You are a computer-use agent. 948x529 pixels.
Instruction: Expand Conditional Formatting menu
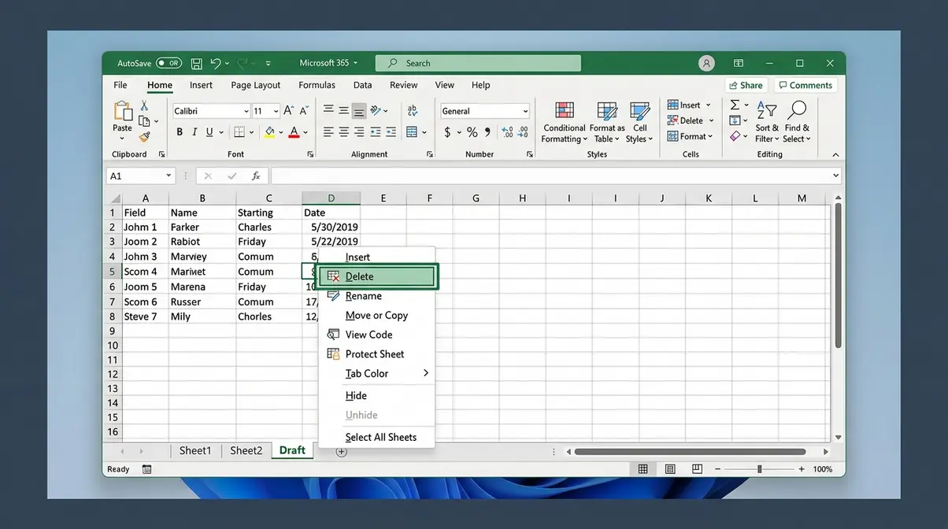coord(564,121)
